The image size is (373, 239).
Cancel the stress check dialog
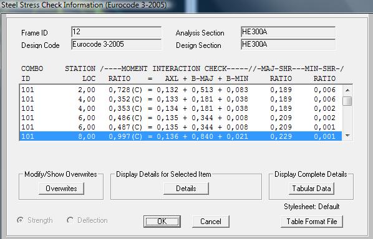click(211, 222)
